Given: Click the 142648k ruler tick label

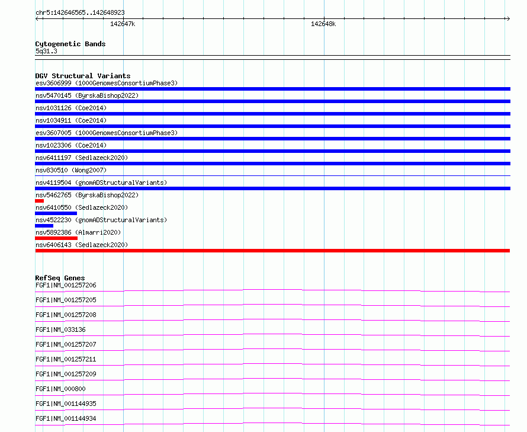Looking at the screenshot, I should tap(323, 24).
